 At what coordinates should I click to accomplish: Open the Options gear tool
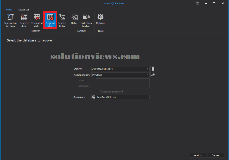pos(100,19)
